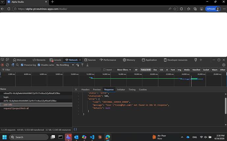Add this page to favorites star
The width and height of the screenshot is (227, 141).
[x=175, y=9]
